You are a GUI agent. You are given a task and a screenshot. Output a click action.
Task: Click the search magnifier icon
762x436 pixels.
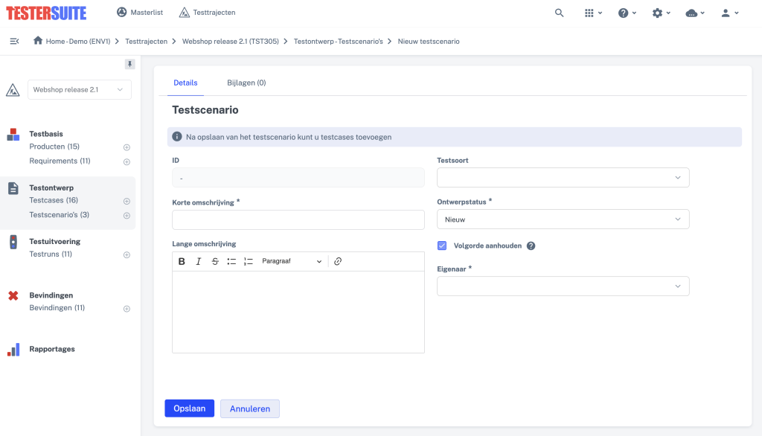pos(559,13)
